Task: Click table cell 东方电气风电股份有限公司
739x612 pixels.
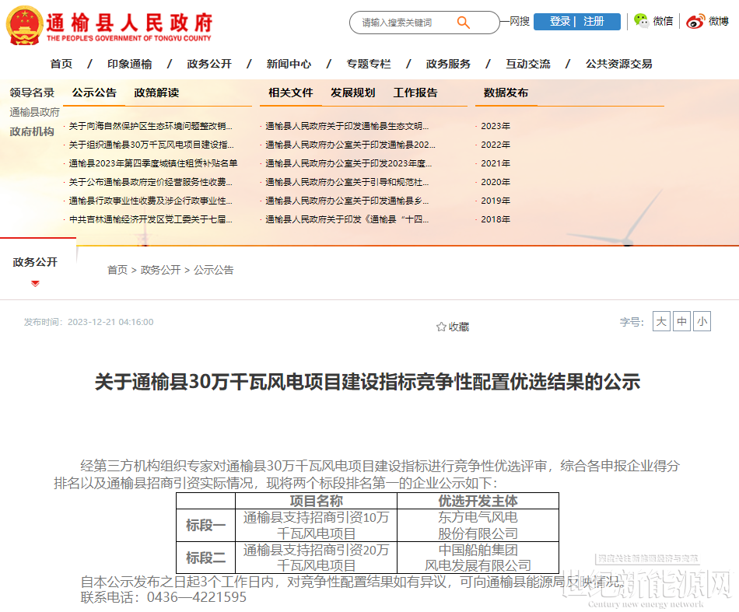Action: coord(478,526)
